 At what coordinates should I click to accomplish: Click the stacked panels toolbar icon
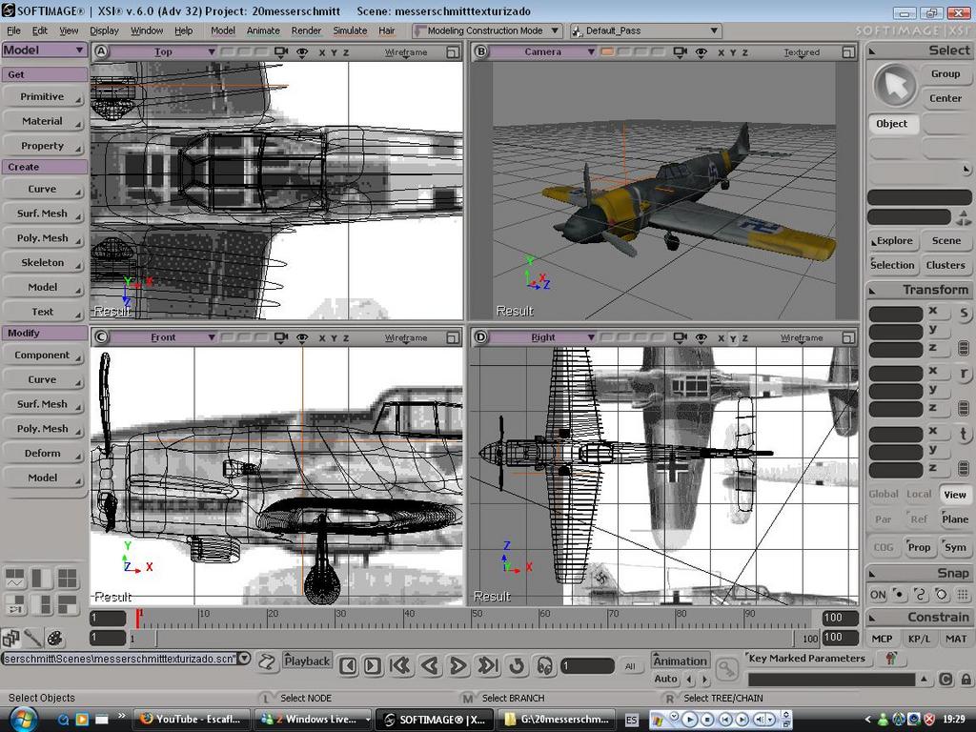[11, 638]
